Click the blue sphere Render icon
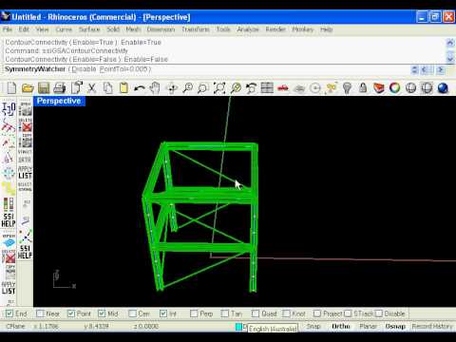 pos(443,87)
